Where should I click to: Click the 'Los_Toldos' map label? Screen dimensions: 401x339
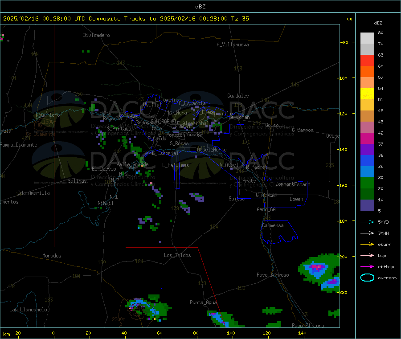[177, 255]
